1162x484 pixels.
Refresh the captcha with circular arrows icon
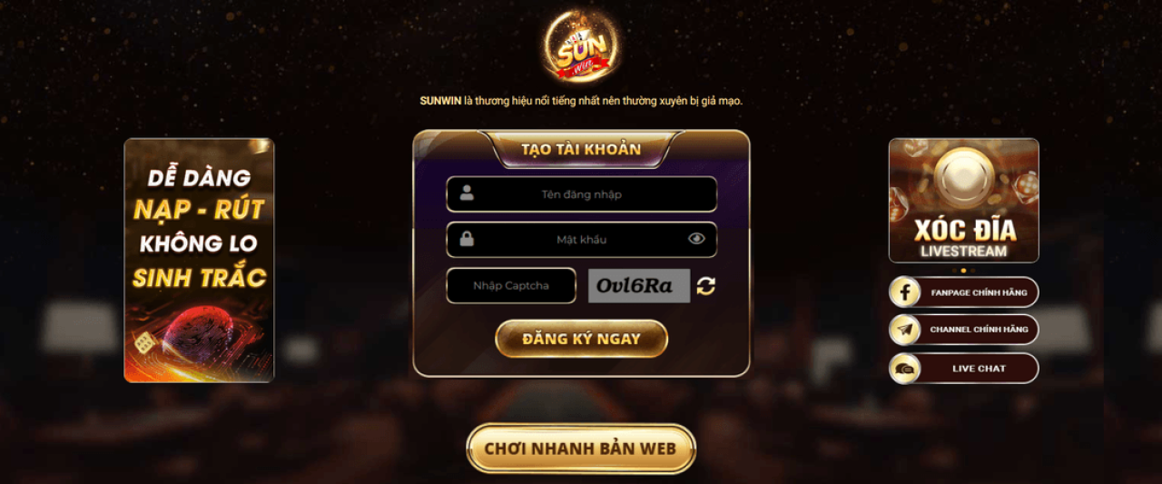coord(706,286)
